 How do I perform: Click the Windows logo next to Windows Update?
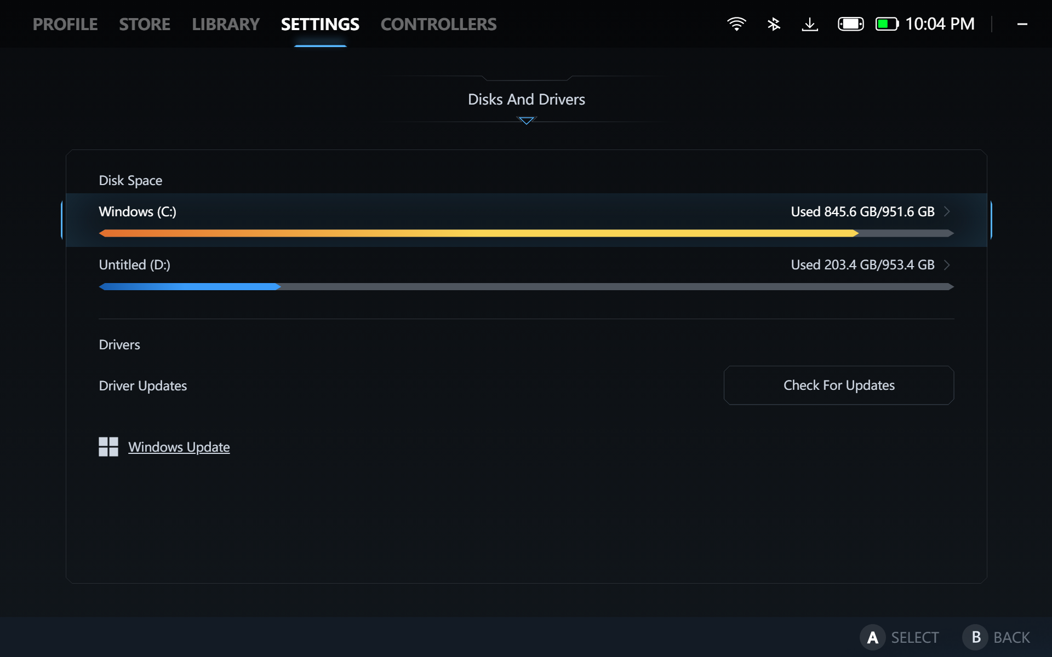point(108,447)
